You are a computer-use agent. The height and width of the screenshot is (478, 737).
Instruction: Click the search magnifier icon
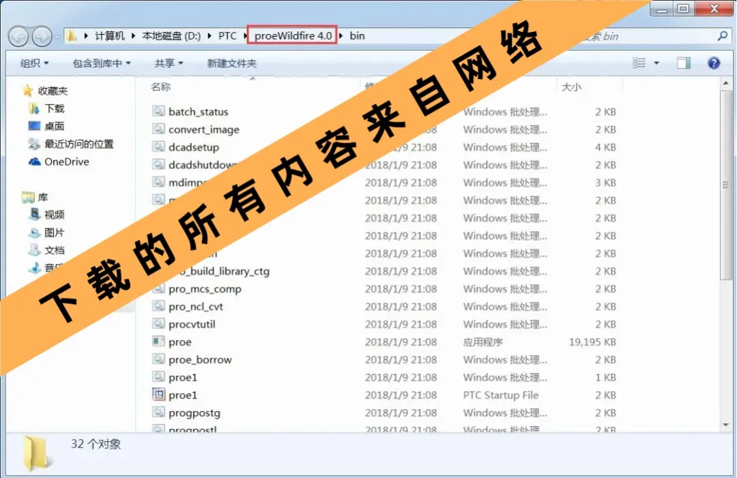[723, 35]
